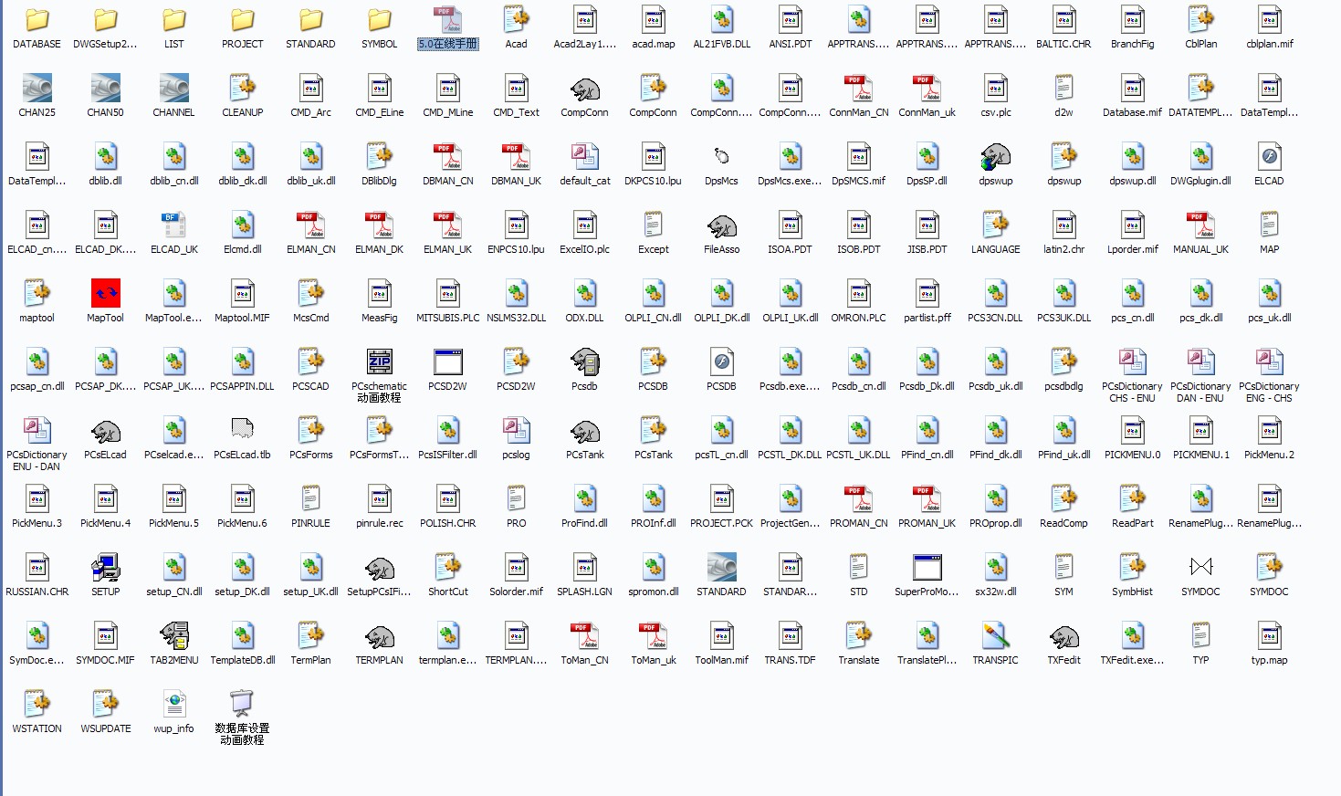Select the RUSSIAN.CHR font file
This screenshot has height=796, width=1341.
[37, 567]
